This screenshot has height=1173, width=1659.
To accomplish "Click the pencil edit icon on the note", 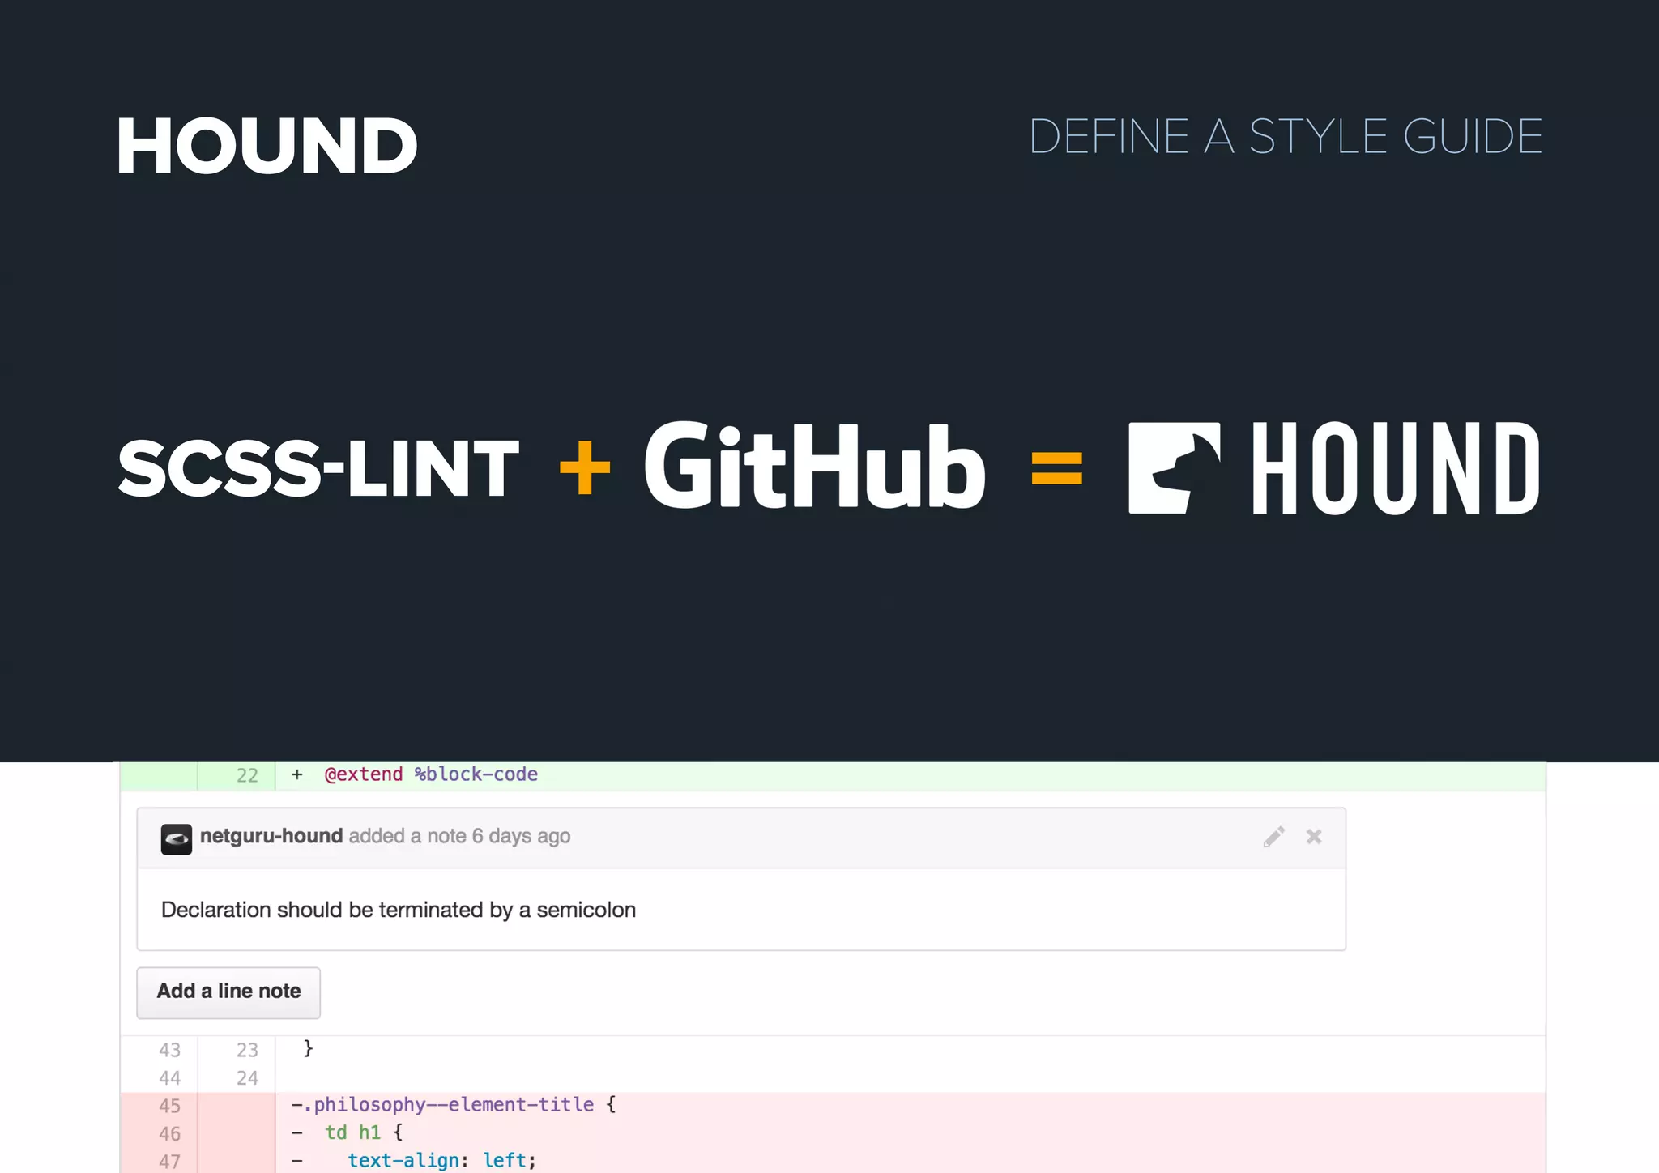I will [1273, 837].
